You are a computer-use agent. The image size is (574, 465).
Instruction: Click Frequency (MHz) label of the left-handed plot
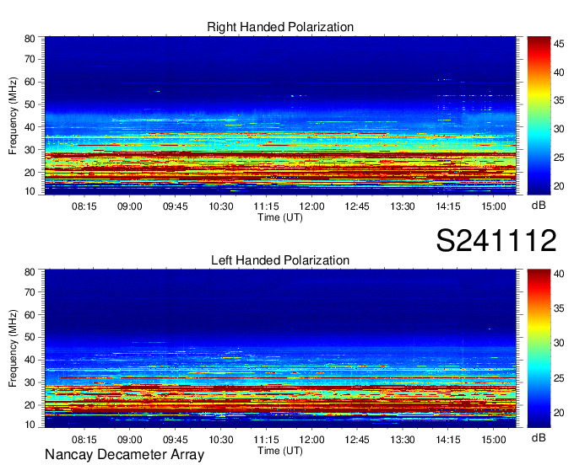pos(13,348)
